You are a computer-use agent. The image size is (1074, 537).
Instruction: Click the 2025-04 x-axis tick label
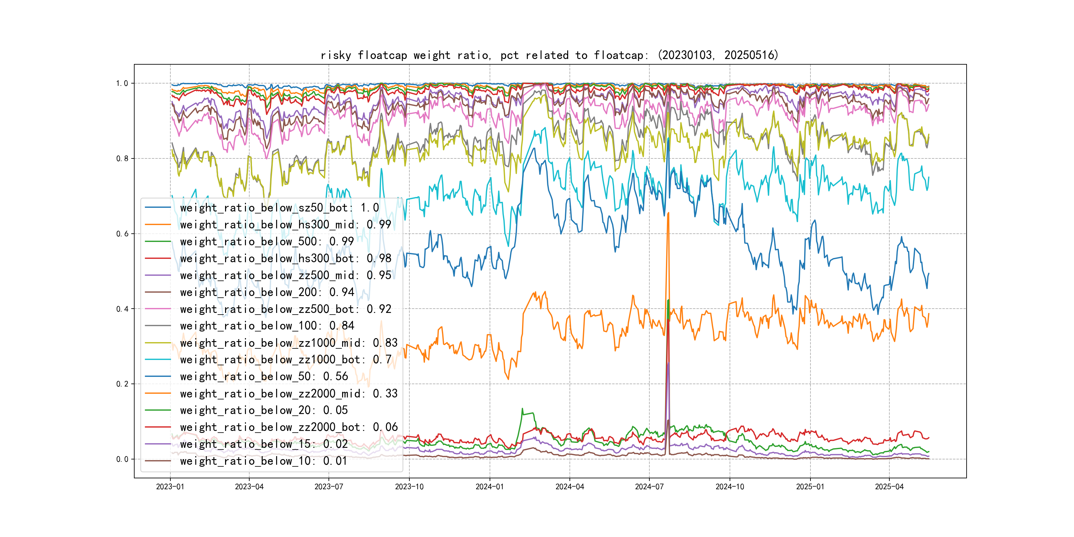tap(889, 487)
